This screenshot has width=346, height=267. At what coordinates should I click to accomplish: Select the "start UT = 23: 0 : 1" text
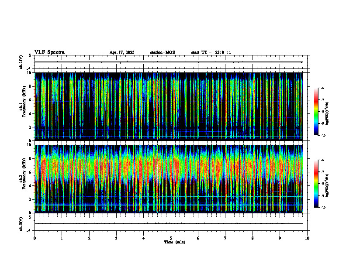(x=211, y=52)
